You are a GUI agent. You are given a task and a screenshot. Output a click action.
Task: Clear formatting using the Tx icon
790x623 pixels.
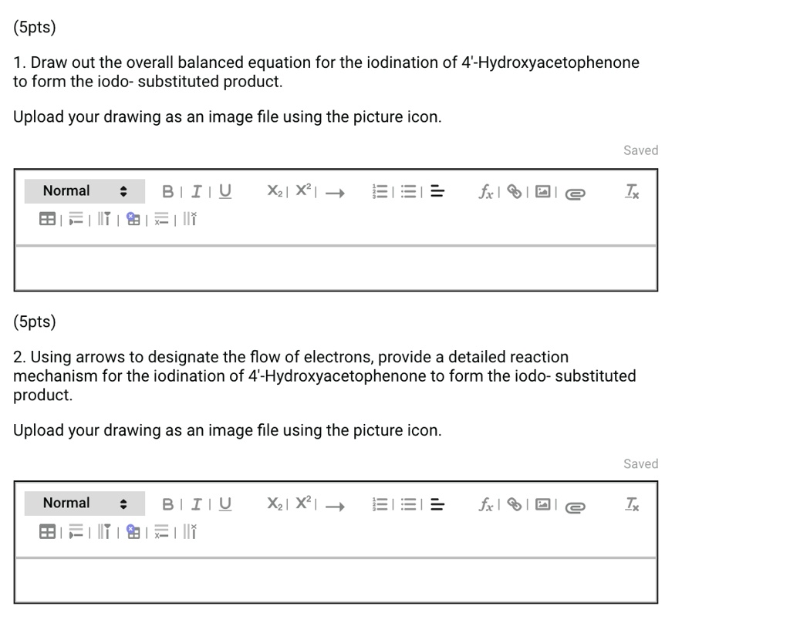pyautogui.click(x=632, y=192)
